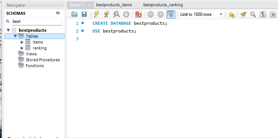
Task: Close the Query 1 tab
Action: (x=90, y=5)
